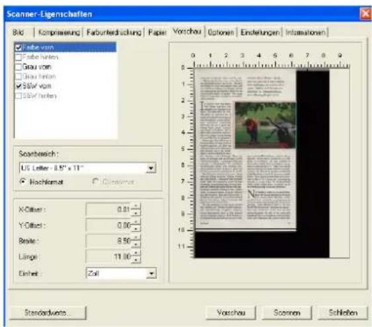The height and width of the screenshot is (327, 372).
Task: Open the Optionen tab
Action: [x=220, y=32]
